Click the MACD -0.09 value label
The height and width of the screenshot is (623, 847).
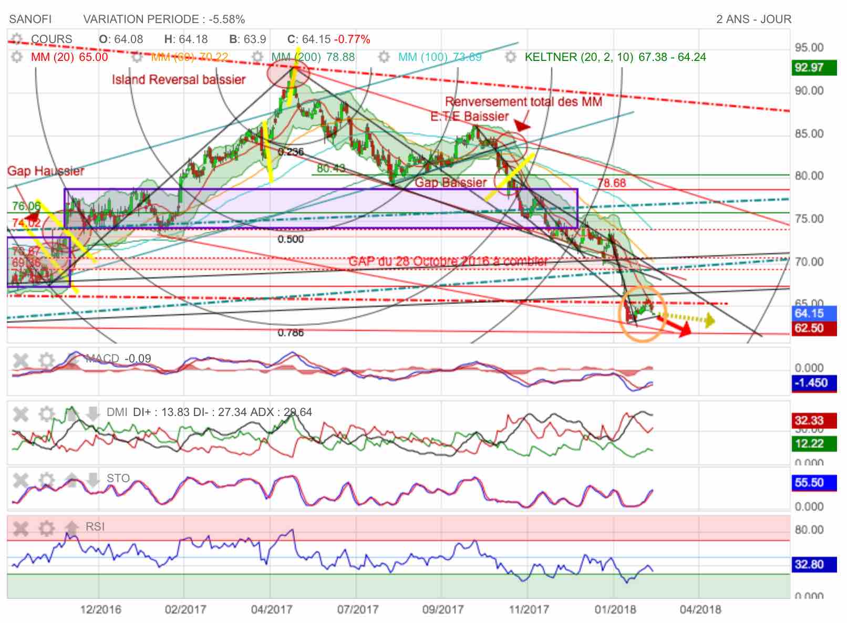138,358
